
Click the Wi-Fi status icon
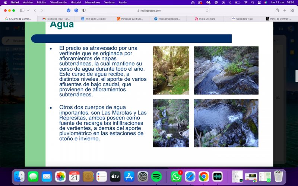(x=246, y=3)
